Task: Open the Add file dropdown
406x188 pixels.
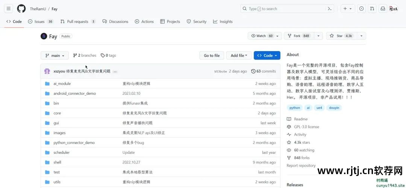Action: pyautogui.click(x=239, y=55)
